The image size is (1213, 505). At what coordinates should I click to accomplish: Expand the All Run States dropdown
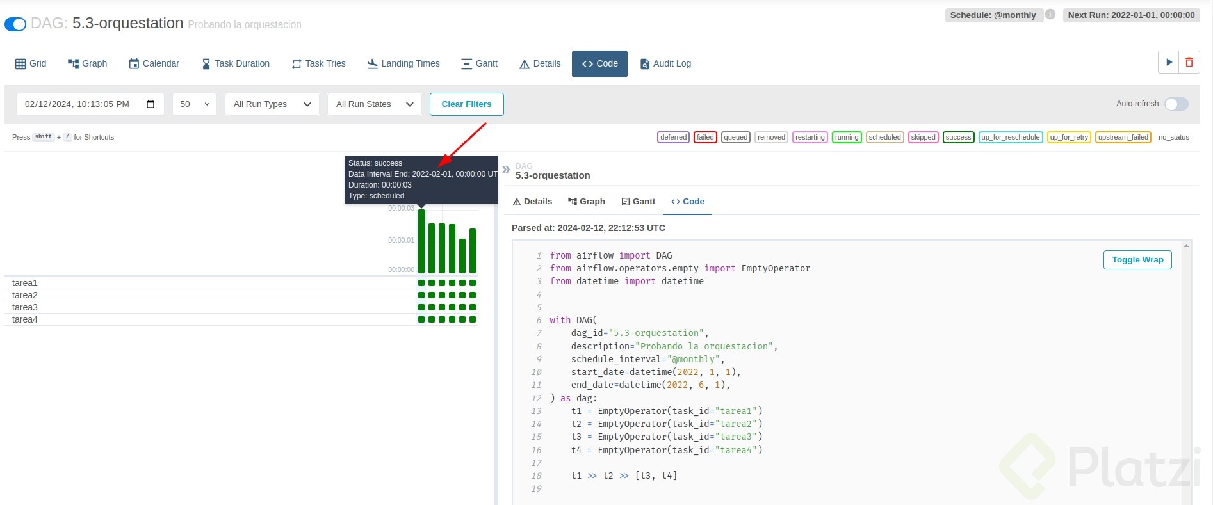click(x=375, y=104)
